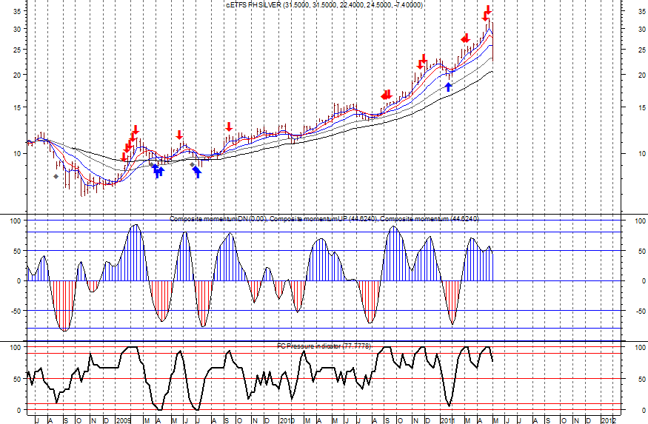Click the 15 price label on right axis
Image resolution: width=648 pixels, height=424 pixels.
[642, 108]
